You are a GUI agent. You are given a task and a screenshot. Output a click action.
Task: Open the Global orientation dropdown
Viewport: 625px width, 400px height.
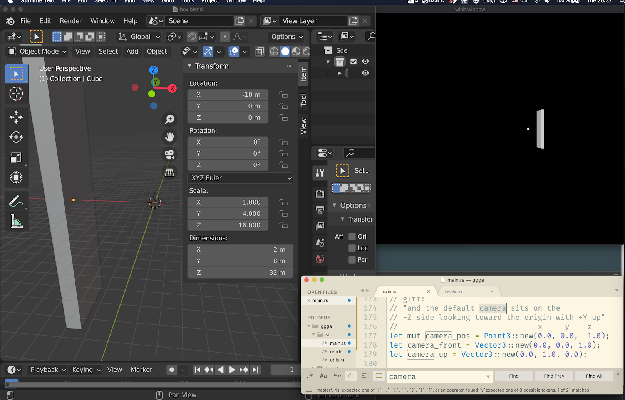point(139,37)
